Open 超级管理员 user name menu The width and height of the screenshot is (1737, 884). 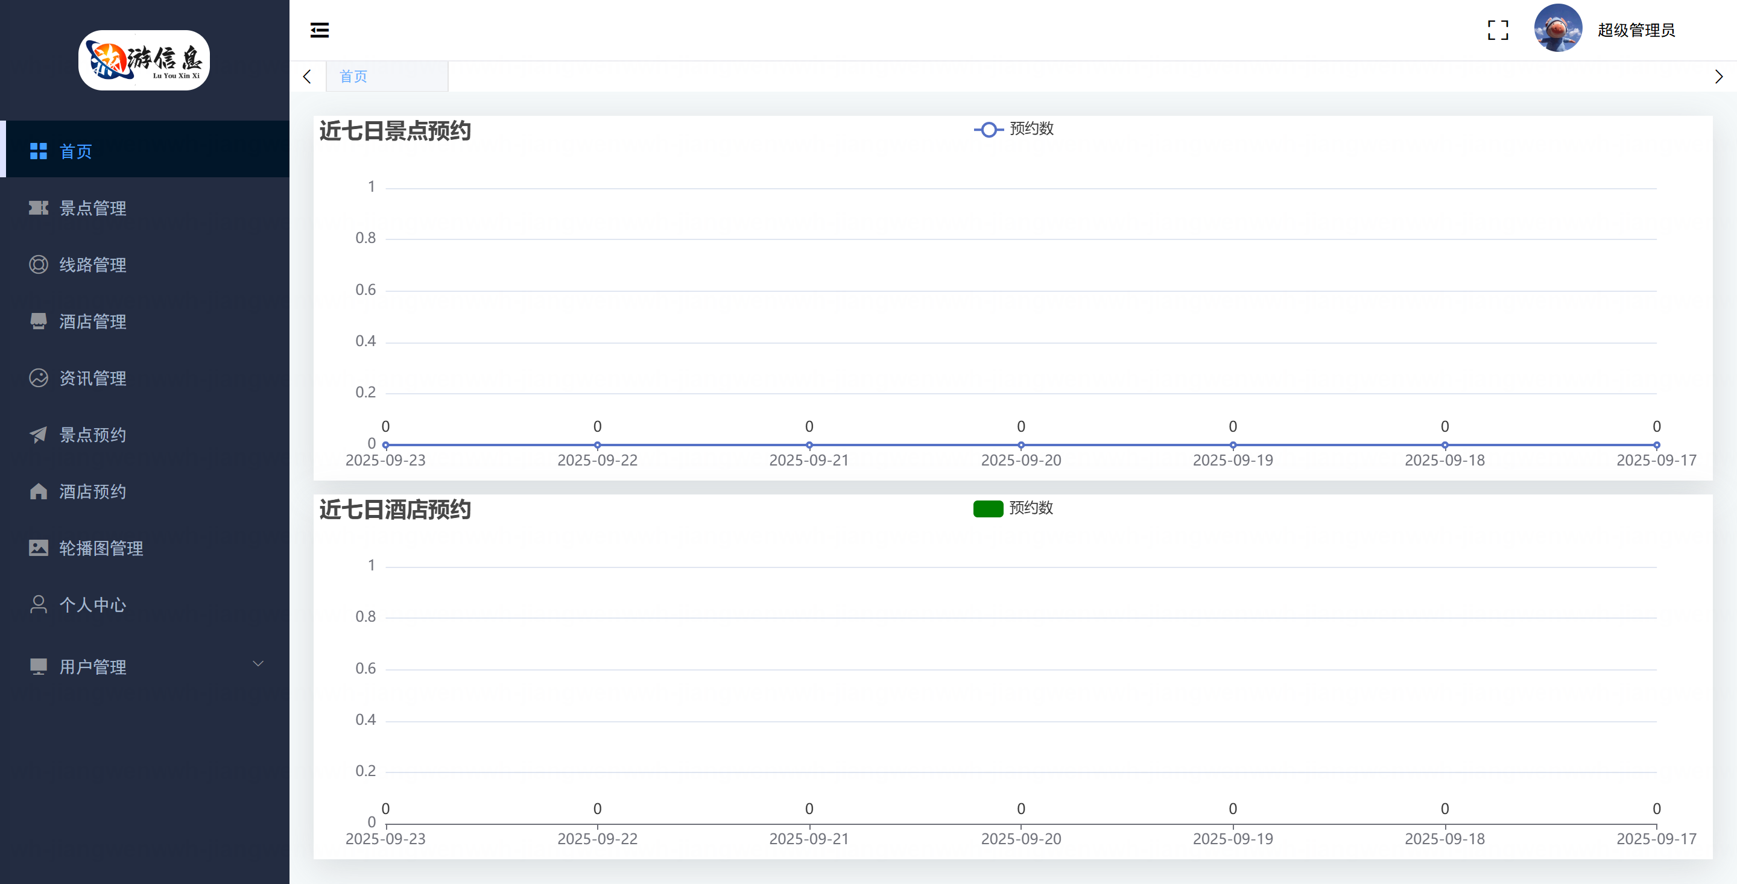tap(1636, 30)
